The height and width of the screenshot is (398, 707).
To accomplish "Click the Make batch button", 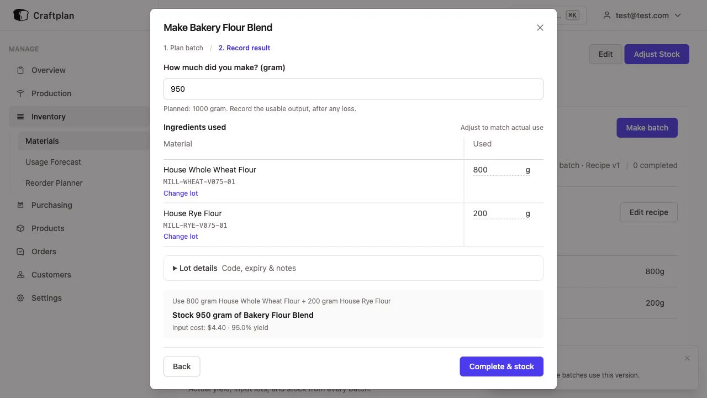I will pos(647,128).
